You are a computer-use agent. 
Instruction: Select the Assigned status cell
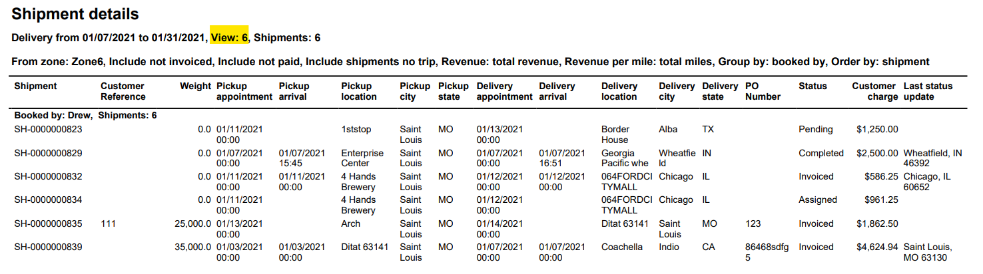pos(818,200)
